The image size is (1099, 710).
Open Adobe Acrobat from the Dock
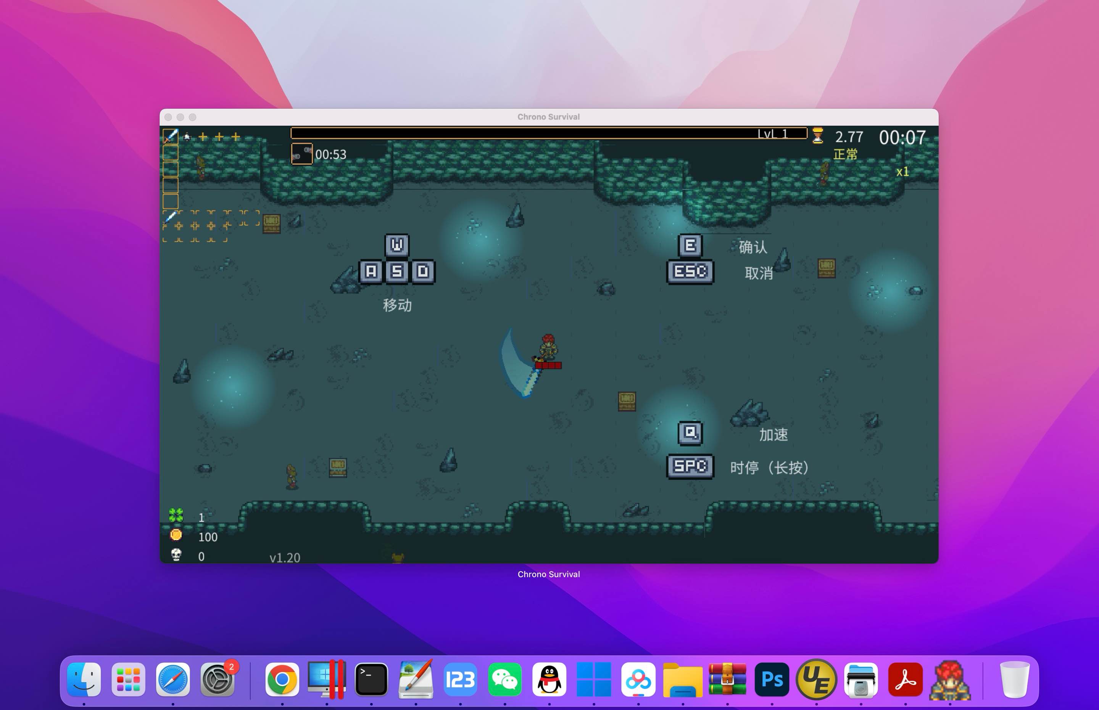click(905, 679)
